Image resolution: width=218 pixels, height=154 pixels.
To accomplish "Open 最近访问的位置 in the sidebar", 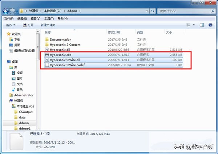I will [x=22, y=51].
